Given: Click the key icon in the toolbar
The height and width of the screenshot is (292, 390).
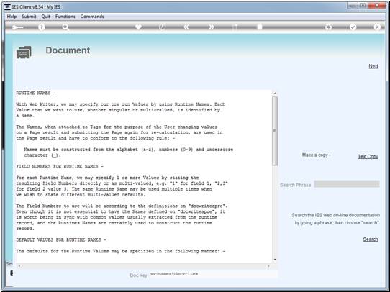Looking at the screenshot, I should coord(18,27).
